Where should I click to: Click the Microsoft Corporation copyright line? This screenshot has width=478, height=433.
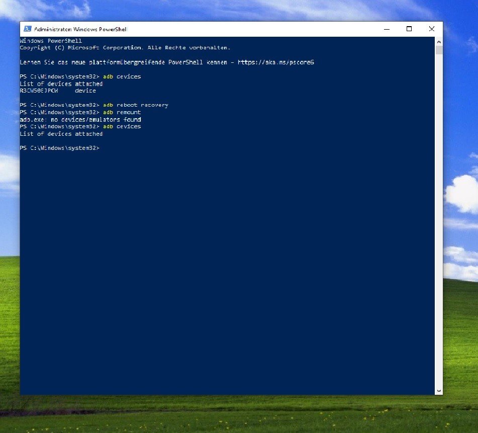point(125,48)
